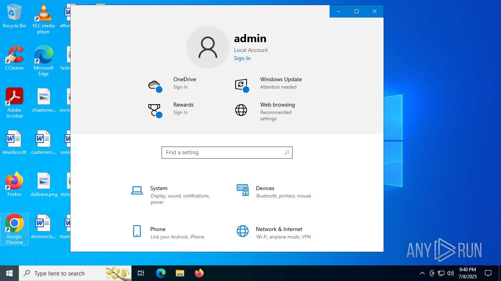Click Sign In link under Local Account

(242, 59)
